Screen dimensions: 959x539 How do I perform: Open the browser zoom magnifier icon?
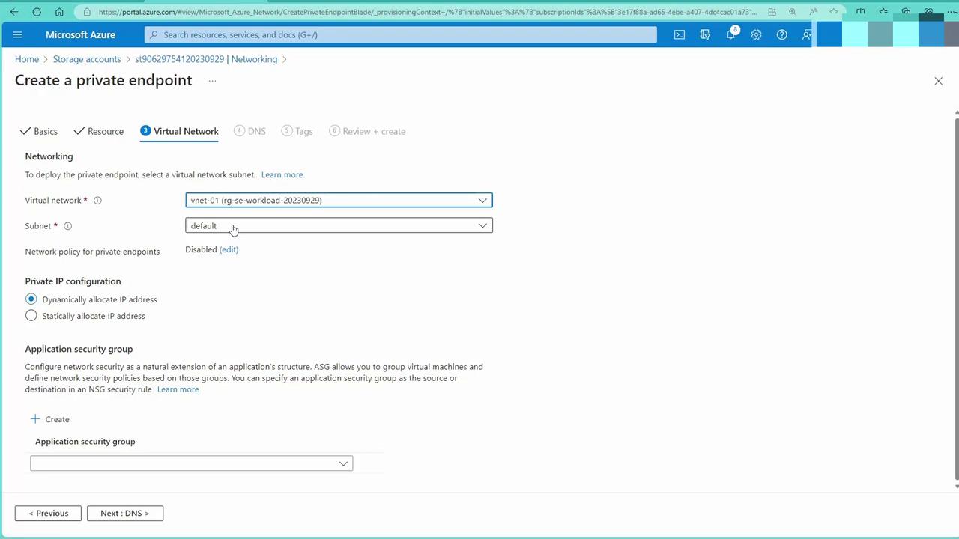793,12
